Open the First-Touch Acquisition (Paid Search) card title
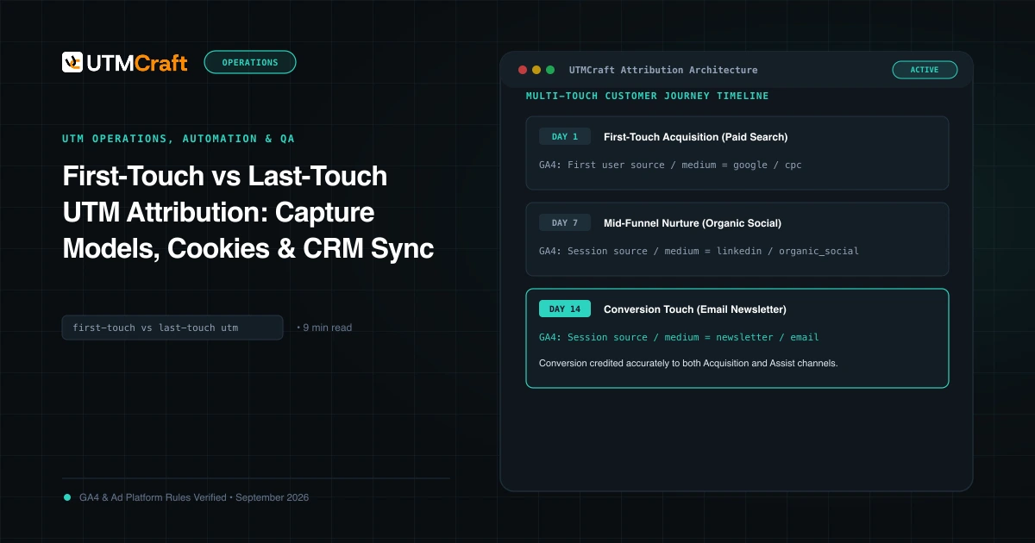Image resolution: width=1035 pixels, height=543 pixels. (x=695, y=137)
